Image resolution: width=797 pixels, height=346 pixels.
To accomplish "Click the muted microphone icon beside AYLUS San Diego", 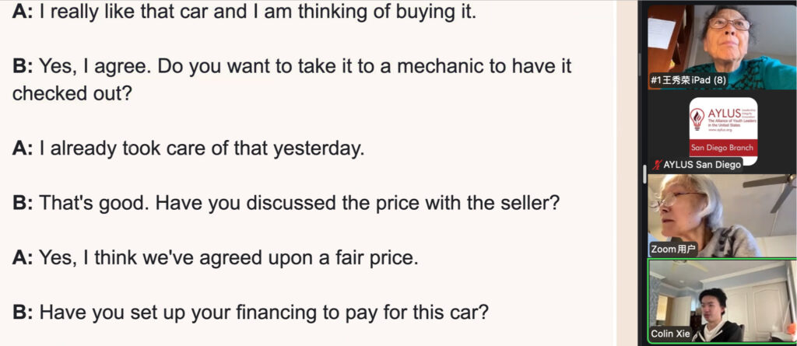I will (x=657, y=165).
